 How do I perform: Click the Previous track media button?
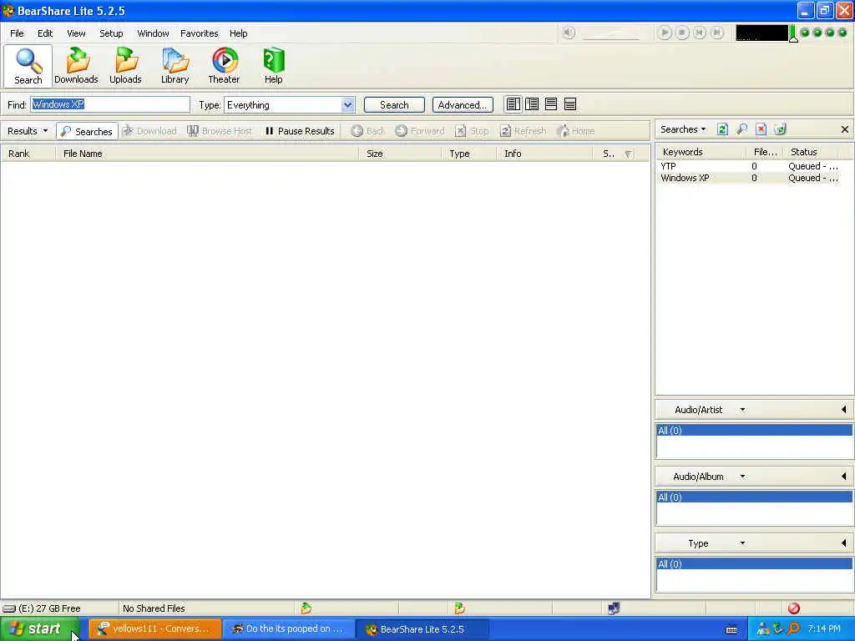coord(700,33)
